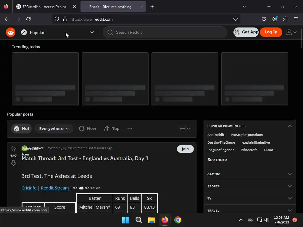Go back to previous page
Screen dimensions: 303x227
click(7, 19)
